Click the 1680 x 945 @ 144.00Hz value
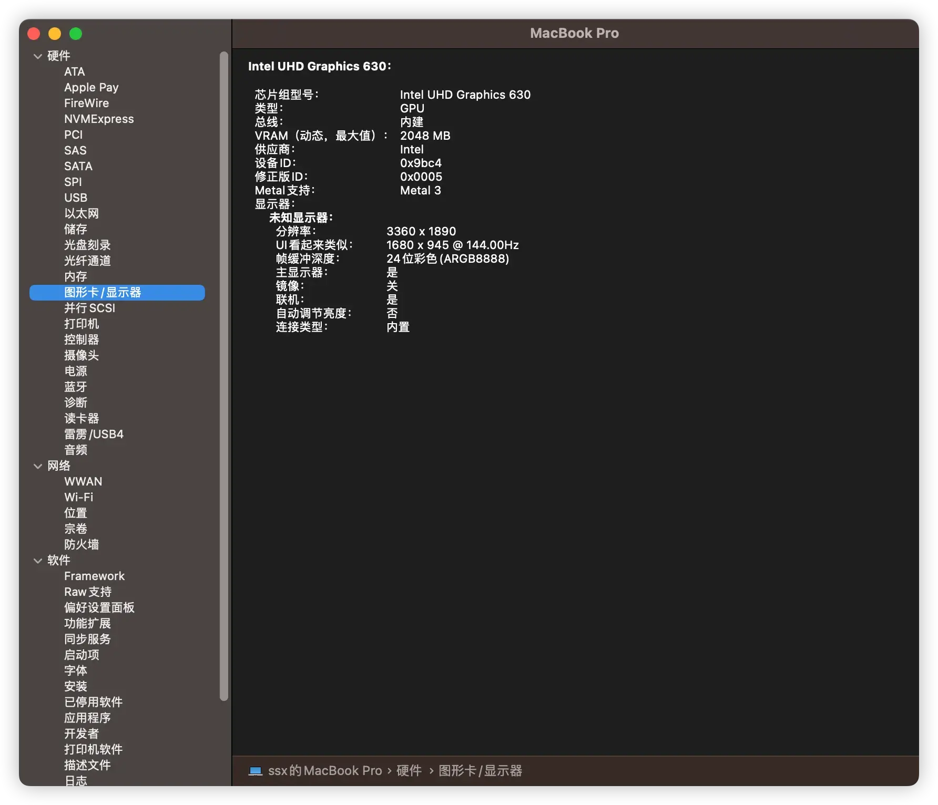 click(x=453, y=245)
